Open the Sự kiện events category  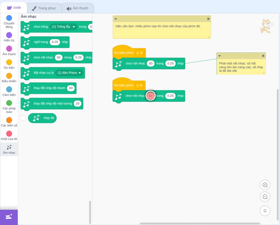click(9, 64)
